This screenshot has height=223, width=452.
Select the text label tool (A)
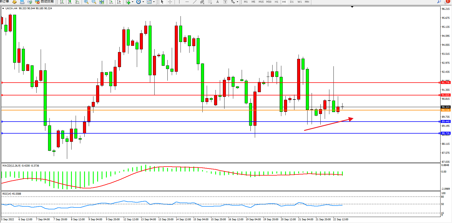pos(217,2)
